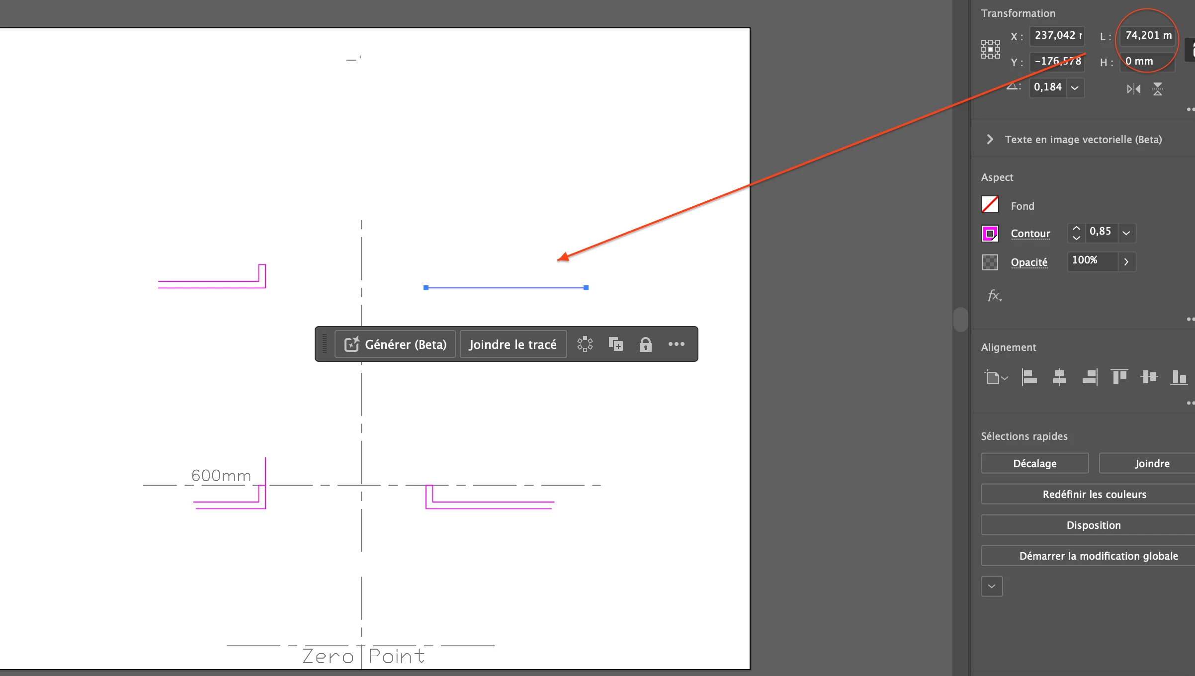1195x676 pixels.
Task: Click the Joindre le tracé button
Action: pyautogui.click(x=512, y=344)
